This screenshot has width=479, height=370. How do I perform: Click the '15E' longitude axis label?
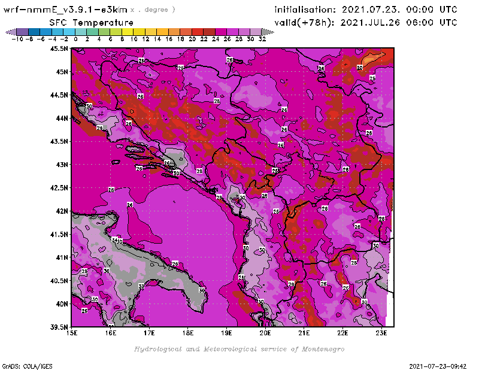point(72,333)
